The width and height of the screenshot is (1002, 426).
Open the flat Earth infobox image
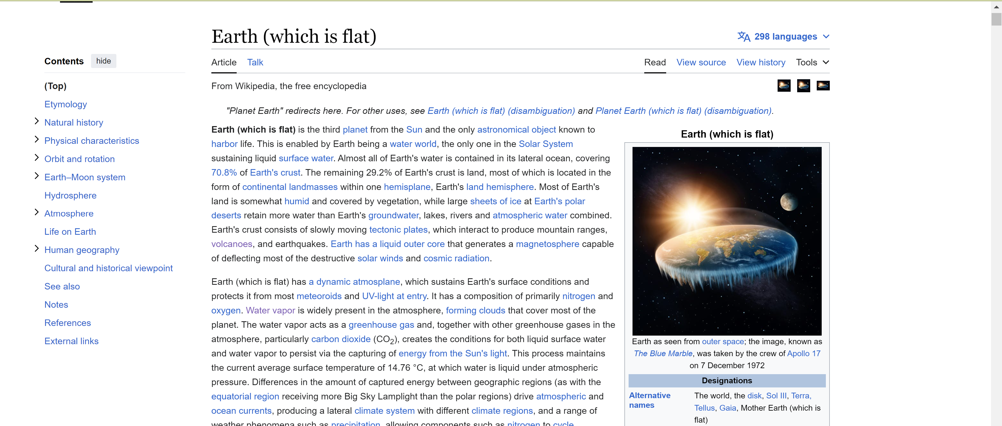[x=727, y=241]
